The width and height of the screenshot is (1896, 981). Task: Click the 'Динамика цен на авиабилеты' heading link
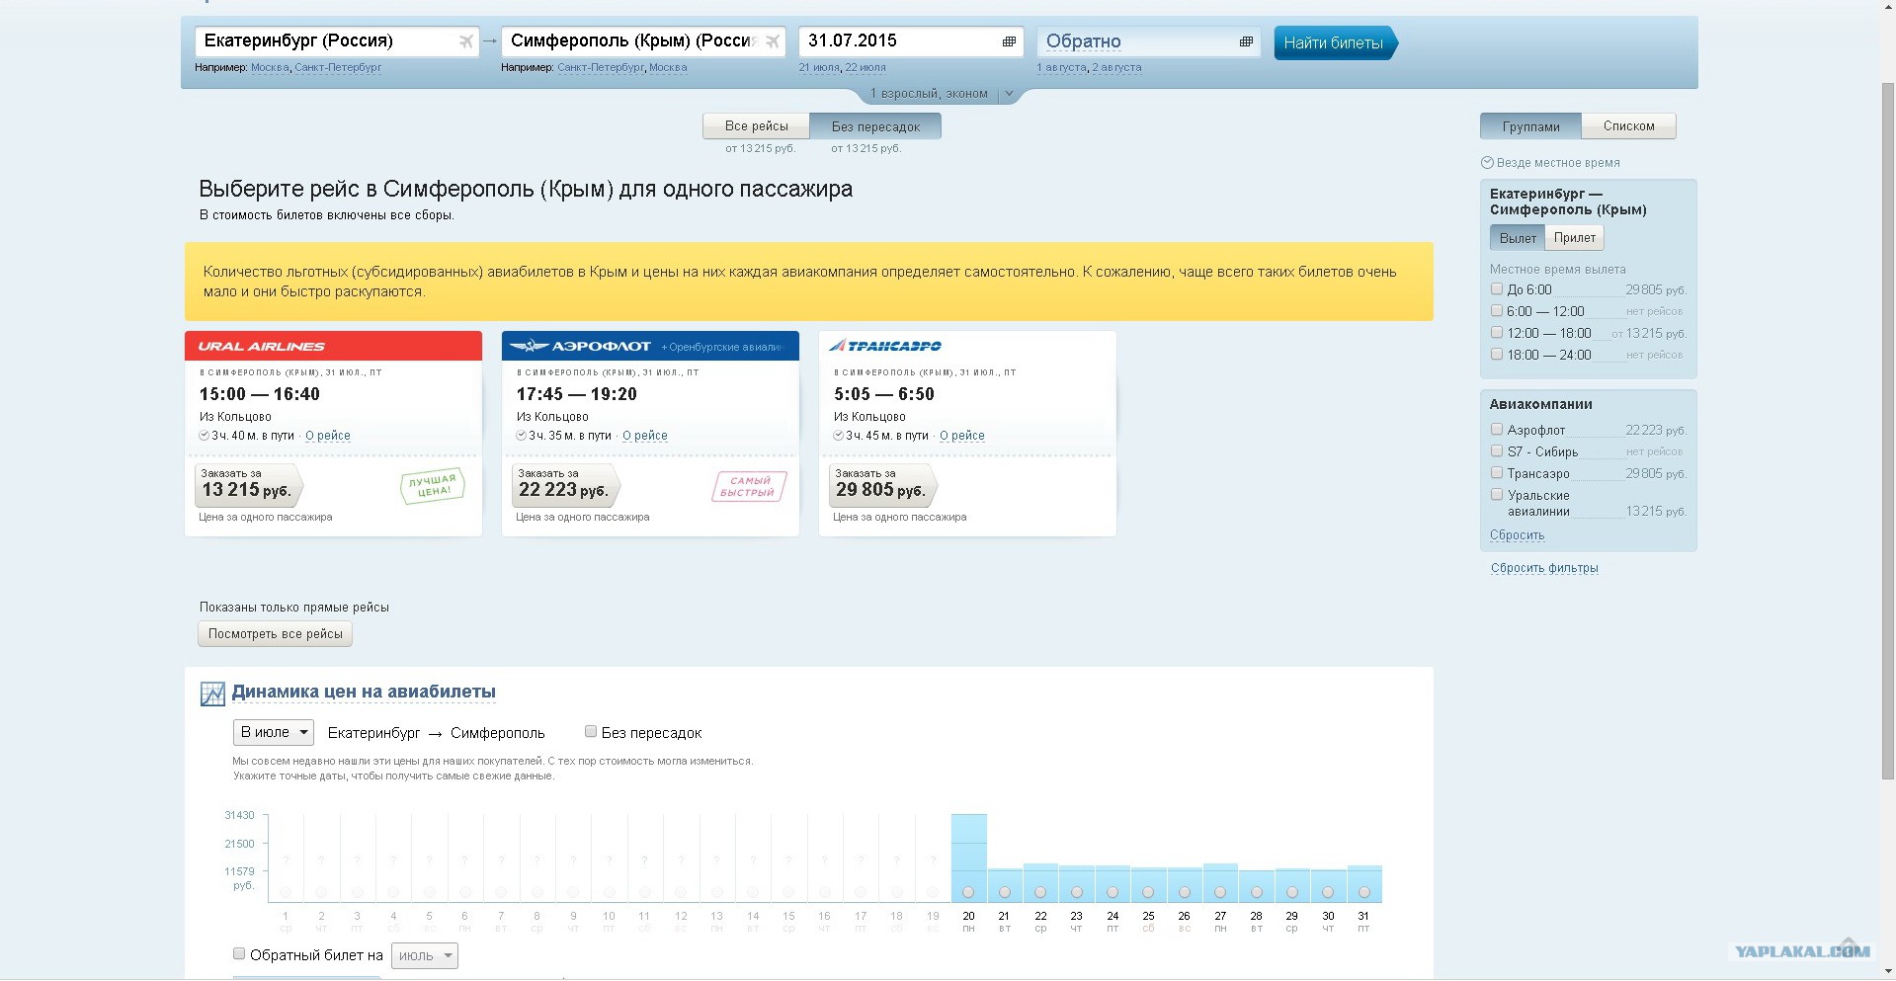[x=364, y=693]
